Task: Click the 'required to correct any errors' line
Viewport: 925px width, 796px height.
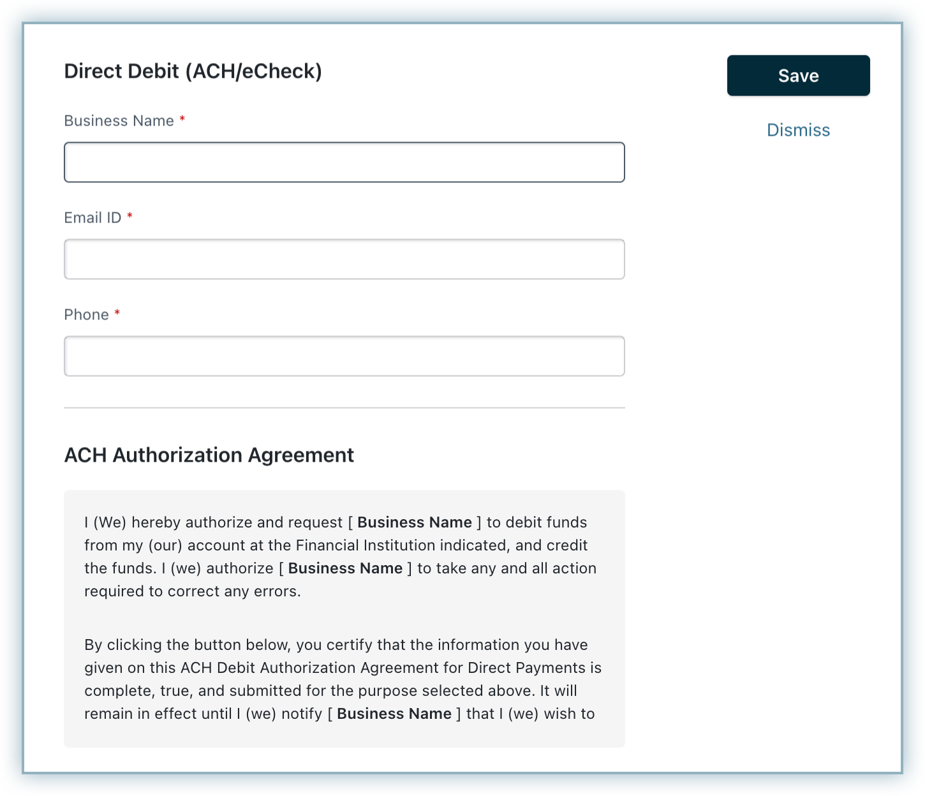Action: click(192, 591)
